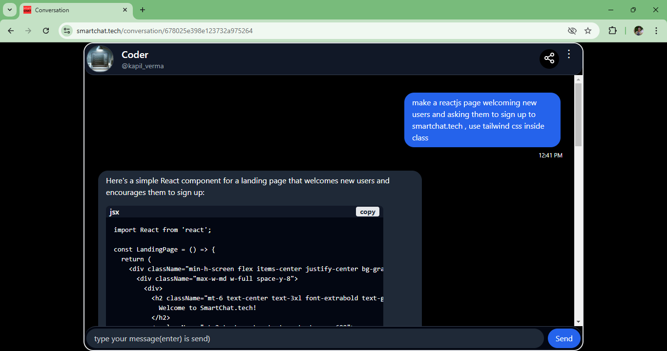Focus the message input field
Screen dimensions: 667x351
click(x=315, y=338)
